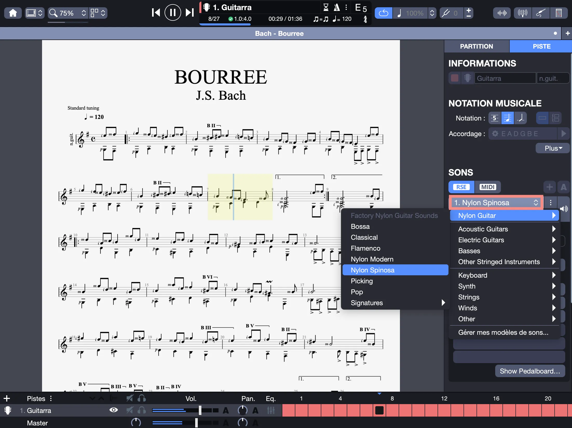Go to the Home screen icon
572x428 pixels.
point(13,13)
